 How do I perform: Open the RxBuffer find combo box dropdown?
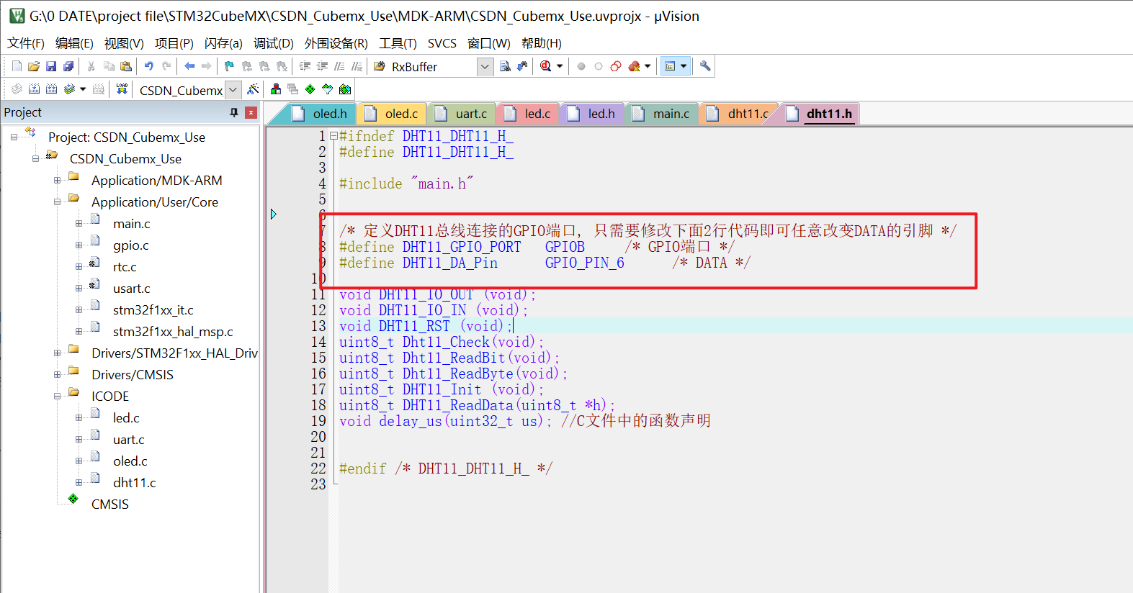pyautogui.click(x=485, y=66)
